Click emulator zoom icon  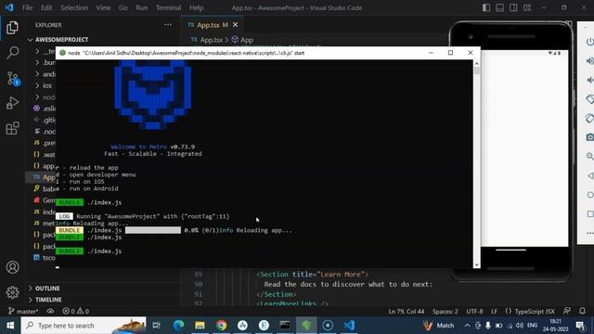coord(590,157)
